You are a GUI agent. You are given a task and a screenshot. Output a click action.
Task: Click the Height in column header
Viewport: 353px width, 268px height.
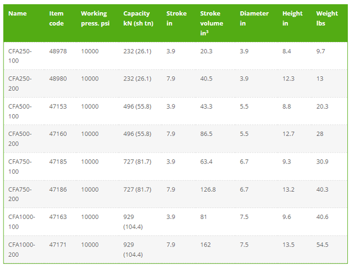293,18
